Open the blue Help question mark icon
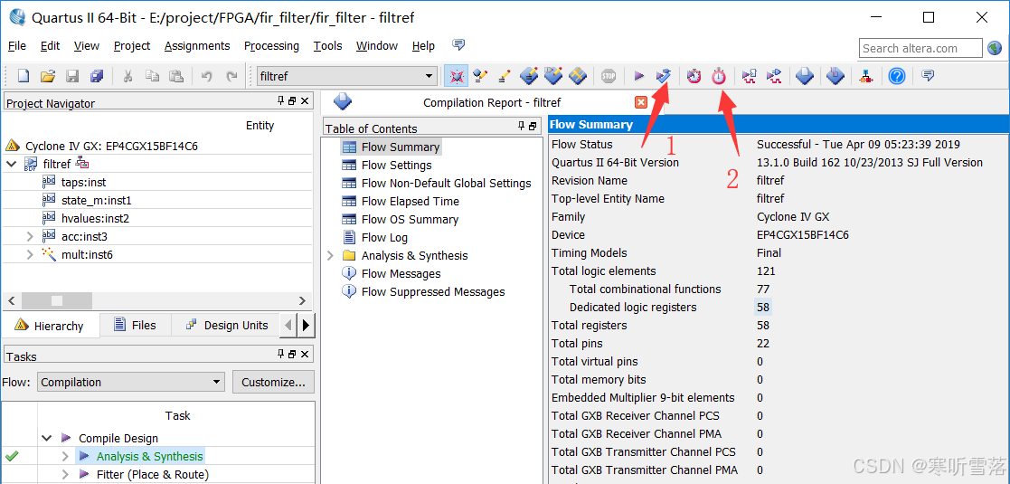Image resolution: width=1010 pixels, height=484 pixels. coord(897,76)
